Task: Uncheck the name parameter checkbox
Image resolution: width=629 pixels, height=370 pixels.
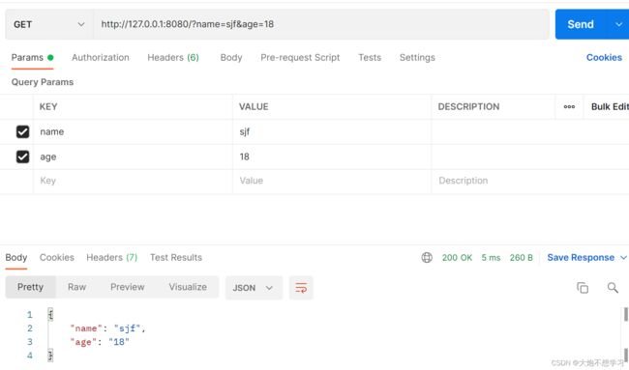Action: (22, 131)
